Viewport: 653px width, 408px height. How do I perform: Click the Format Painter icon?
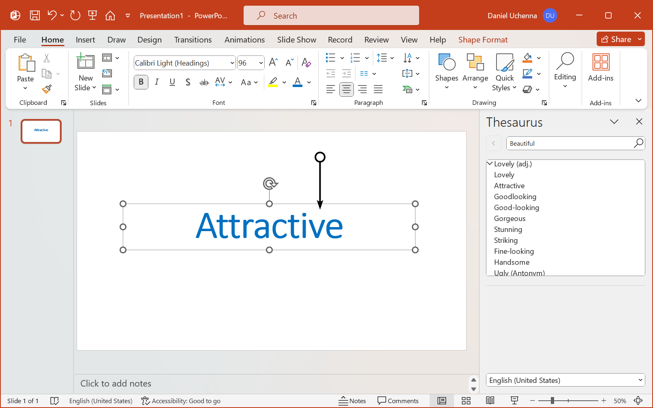click(47, 89)
